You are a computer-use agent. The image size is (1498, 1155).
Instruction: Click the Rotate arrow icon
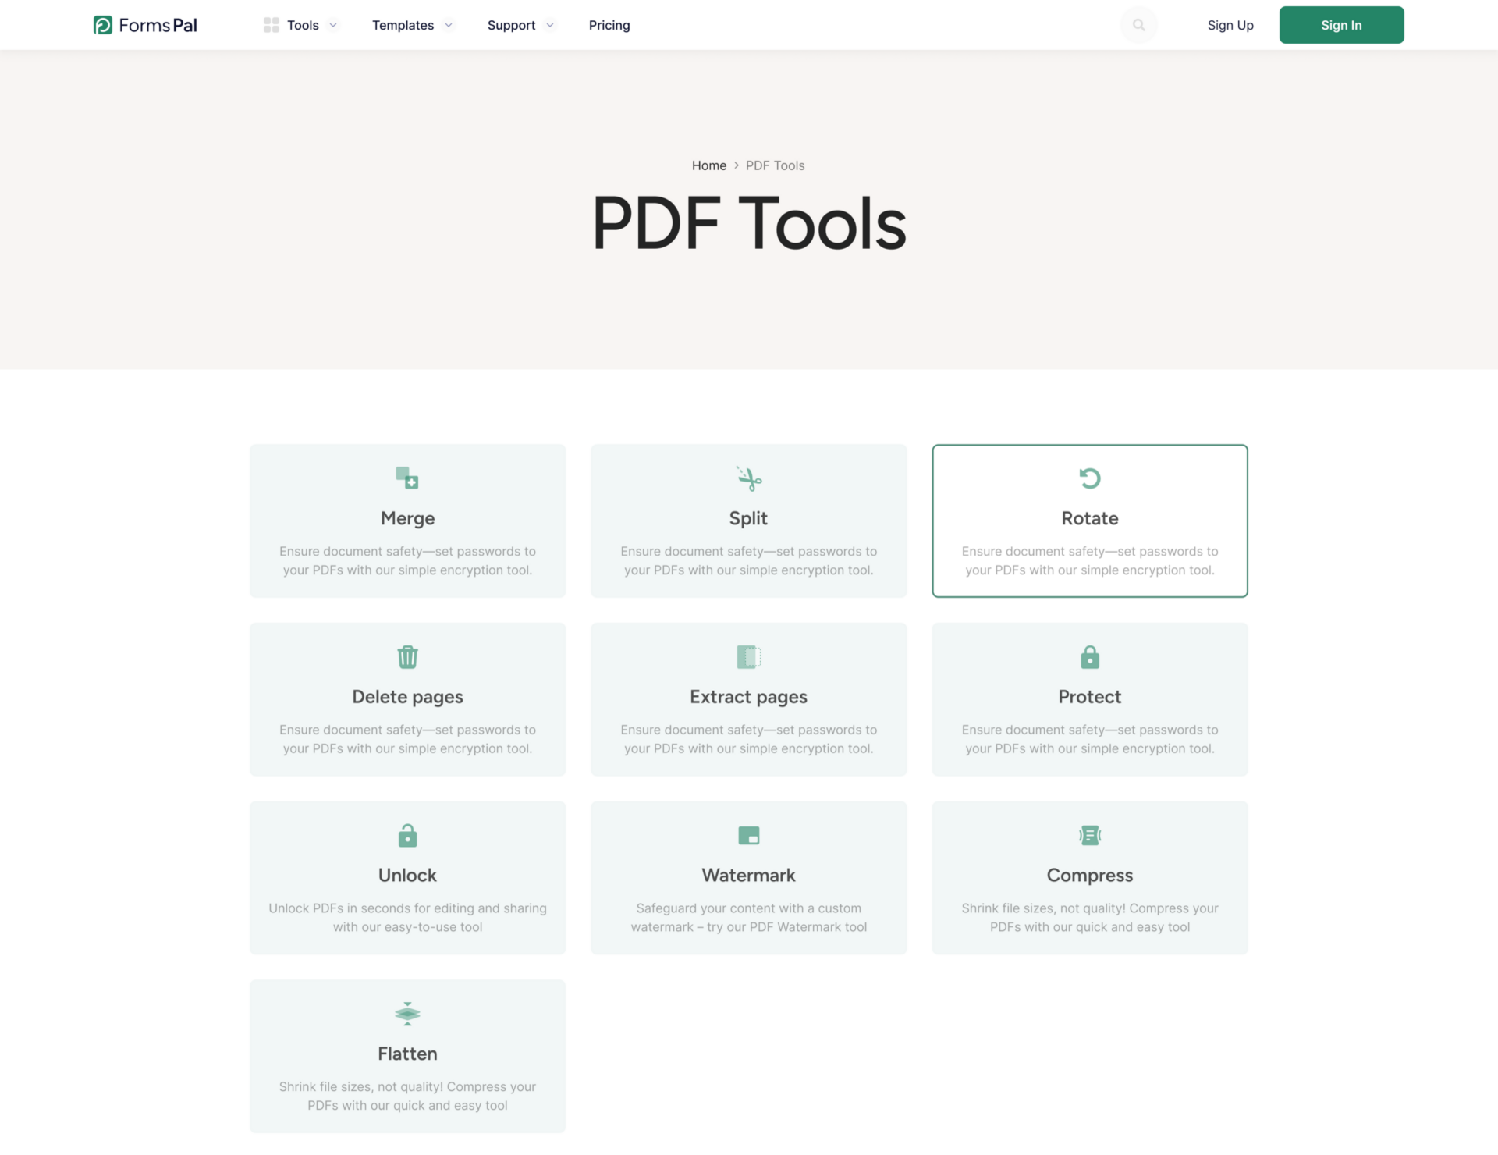pyautogui.click(x=1089, y=478)
